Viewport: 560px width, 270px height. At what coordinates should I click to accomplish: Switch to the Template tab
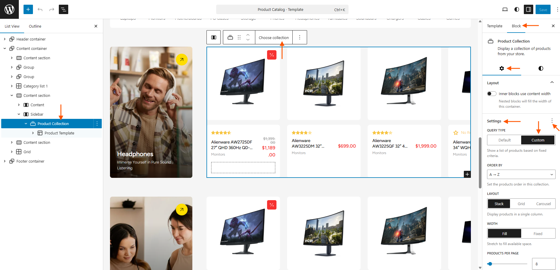[495, 26]
